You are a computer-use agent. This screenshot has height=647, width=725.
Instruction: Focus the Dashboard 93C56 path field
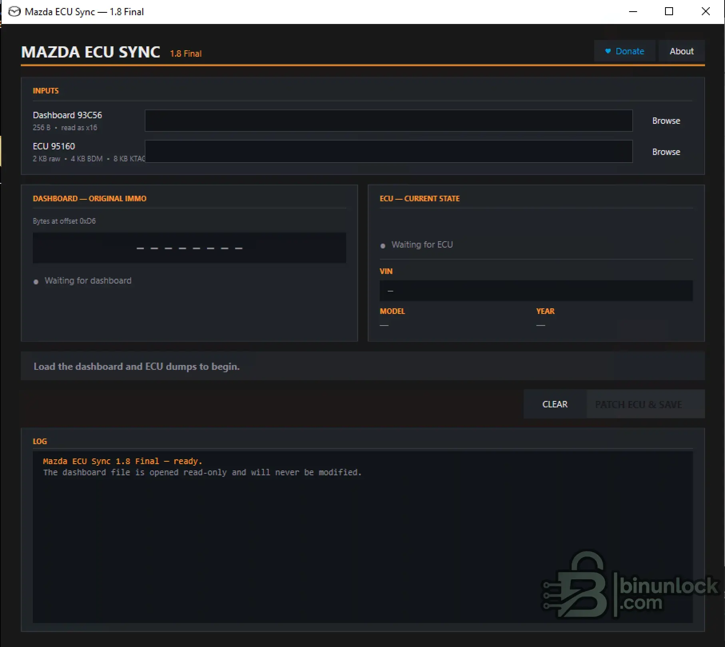388,121
